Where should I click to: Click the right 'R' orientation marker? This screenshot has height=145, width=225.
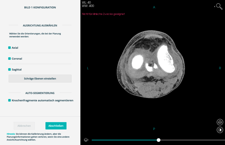(x=220, y=68)
